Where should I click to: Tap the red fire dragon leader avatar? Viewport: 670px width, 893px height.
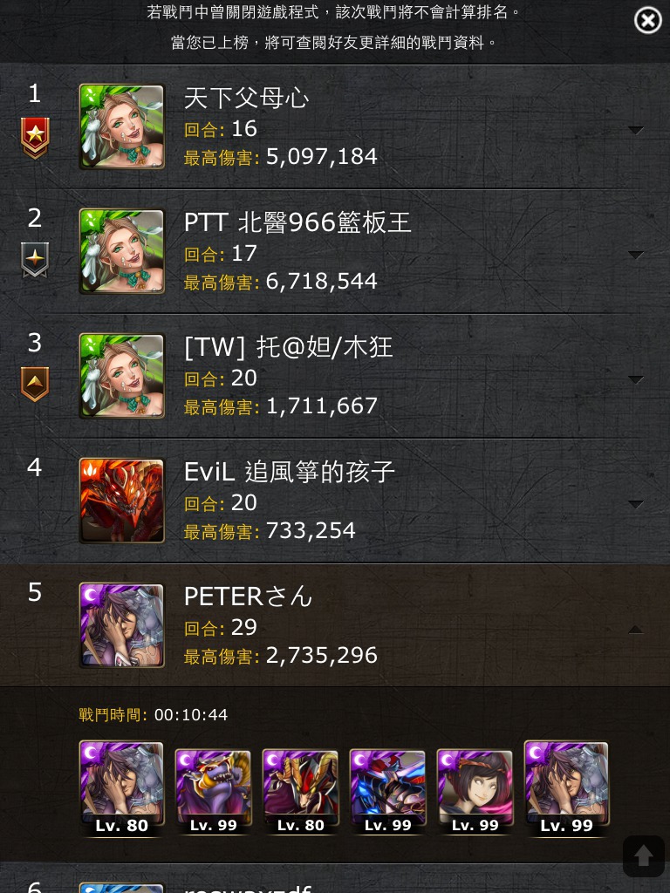point(122,501)
